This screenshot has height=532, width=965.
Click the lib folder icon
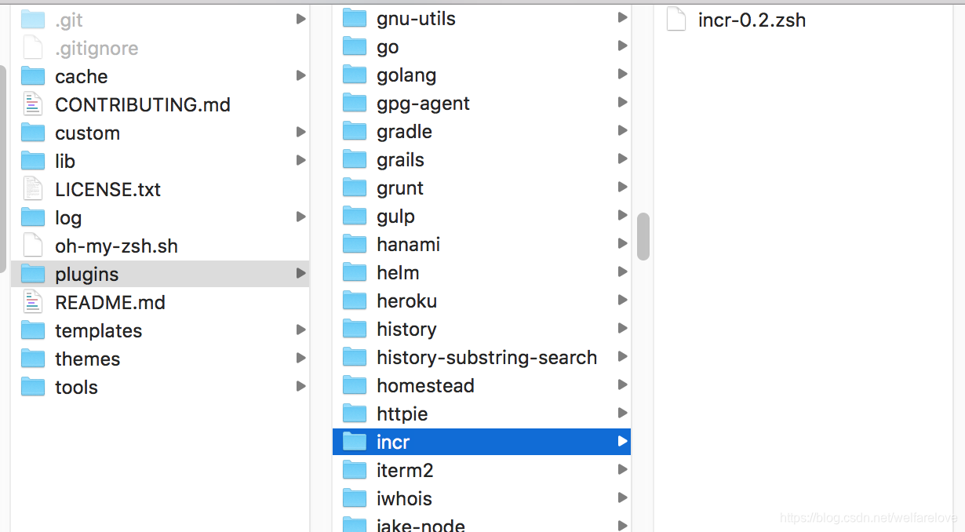(x=33, y=161)
